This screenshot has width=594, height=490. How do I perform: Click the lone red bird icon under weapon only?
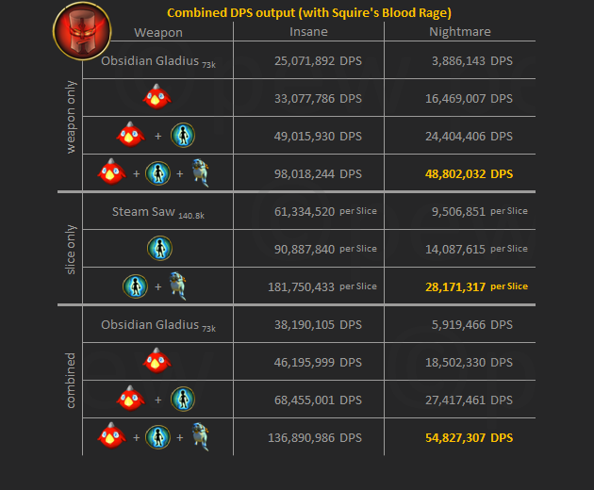pyautogui.click(x=156, y=97)
